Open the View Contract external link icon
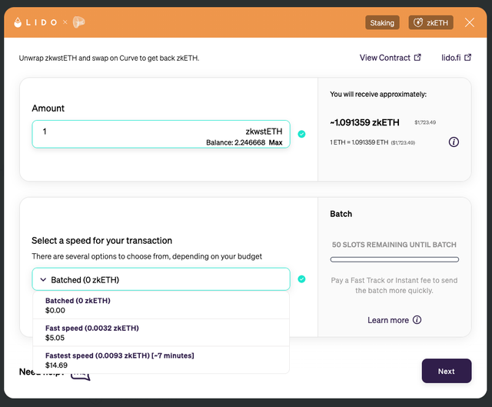492x407 pixels. pos(417,58)
